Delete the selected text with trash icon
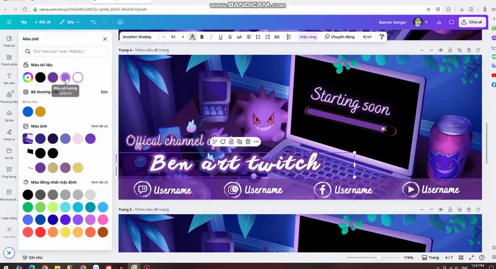Viewport: 496px width, 269px height. [x=248, y=142]
